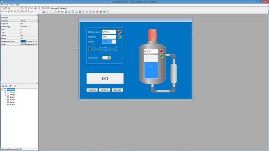The height and width of the screenshot is (151, 269).
Task: Click the green LED on the tank
Action: (x=161, y=56)
